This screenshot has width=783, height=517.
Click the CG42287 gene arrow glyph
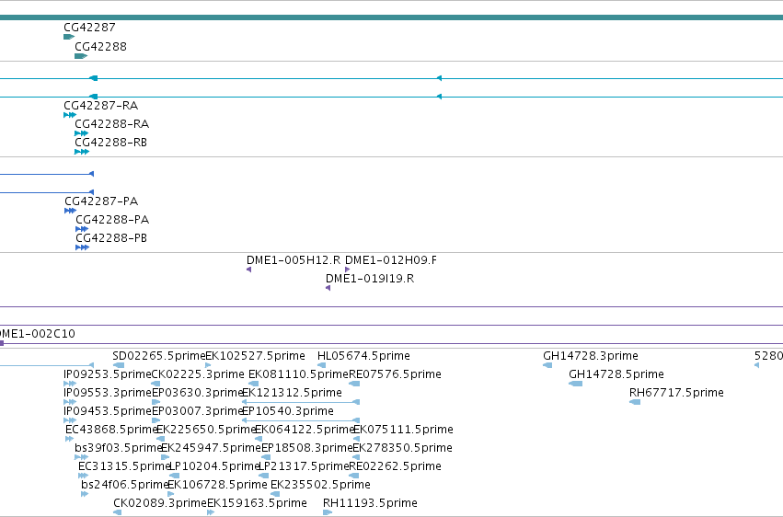[69, 37]
